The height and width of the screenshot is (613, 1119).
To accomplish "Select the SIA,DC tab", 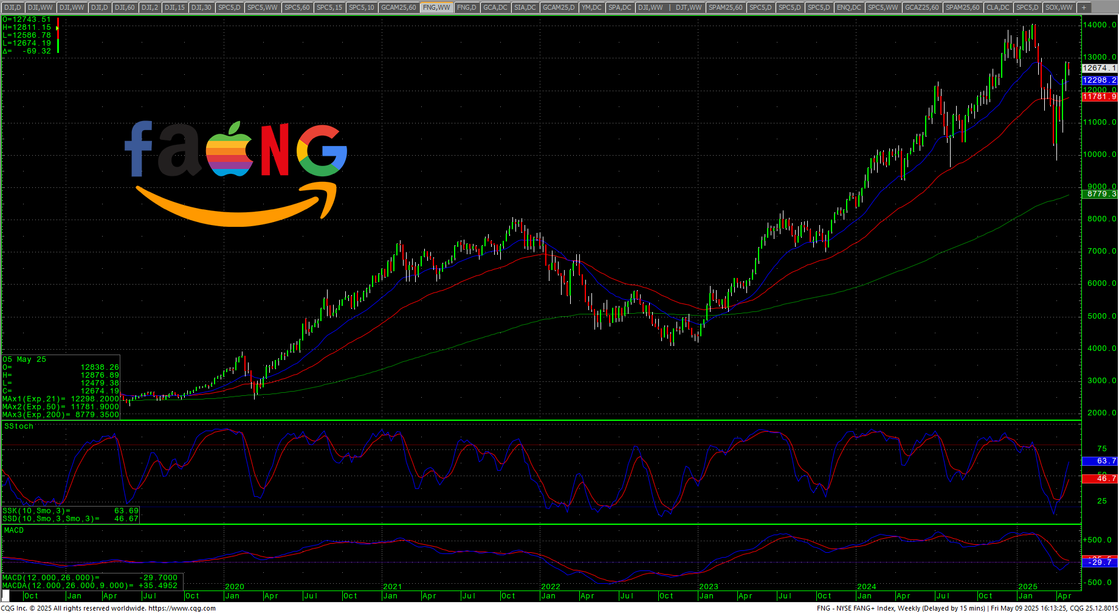I will tap(525, 7).
